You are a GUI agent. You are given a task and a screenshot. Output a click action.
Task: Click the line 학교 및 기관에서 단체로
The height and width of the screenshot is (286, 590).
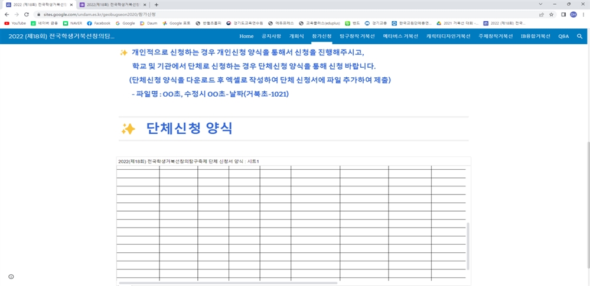[254, 67]
